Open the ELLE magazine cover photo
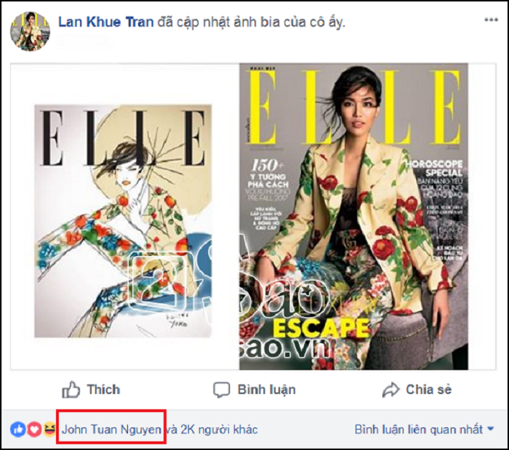Viewport: 509px width, 450px height. 353,217
